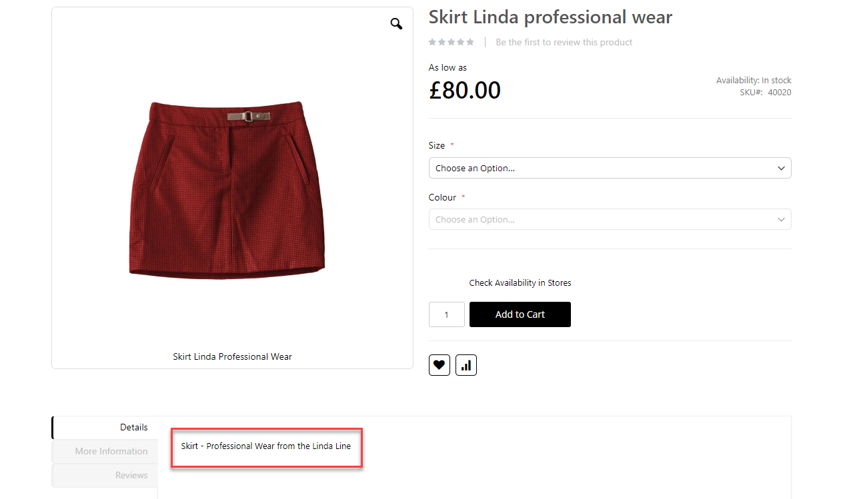Click the Linda Line description text

[265, 446]
